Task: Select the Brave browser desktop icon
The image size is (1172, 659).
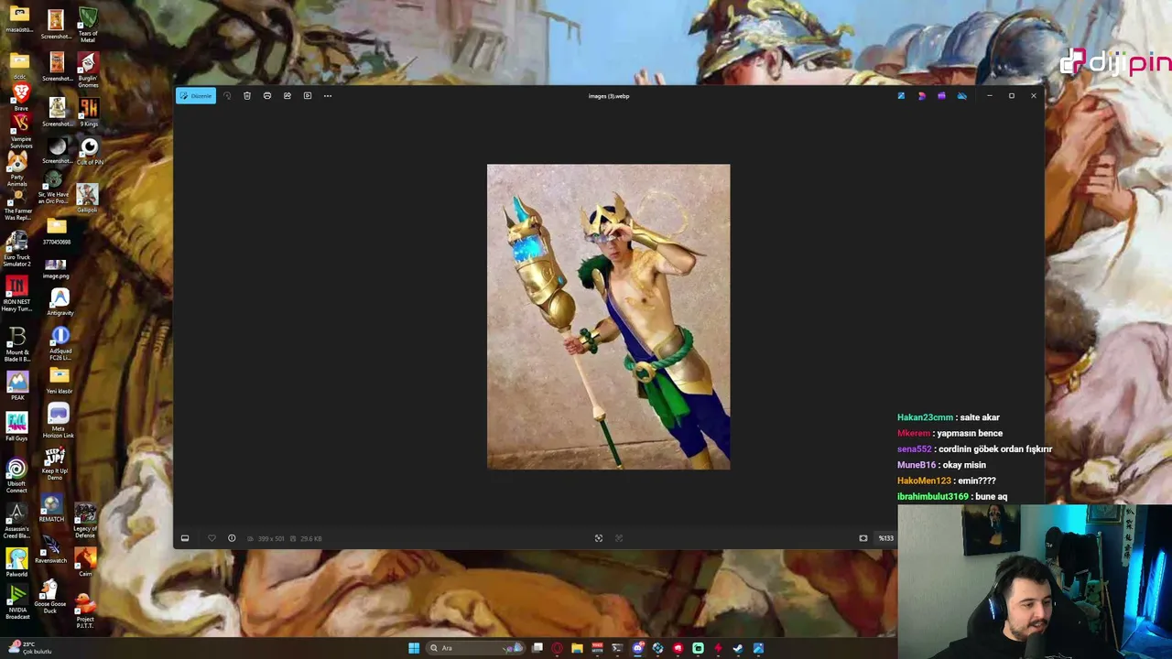Action: coord(20,96)
